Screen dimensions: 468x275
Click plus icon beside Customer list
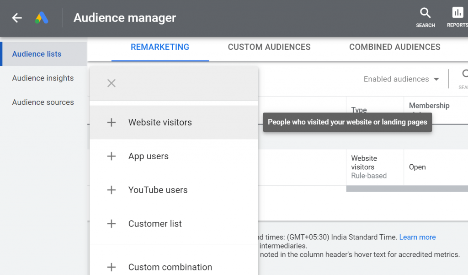click(112, 224)
